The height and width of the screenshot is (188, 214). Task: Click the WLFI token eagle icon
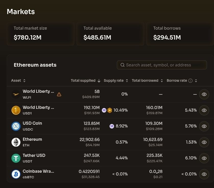[x=16, y=94]
